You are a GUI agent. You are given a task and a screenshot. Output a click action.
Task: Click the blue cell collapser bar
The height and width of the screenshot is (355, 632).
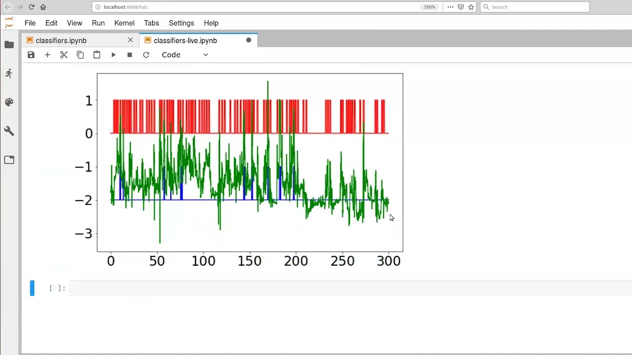click(32, 288)
